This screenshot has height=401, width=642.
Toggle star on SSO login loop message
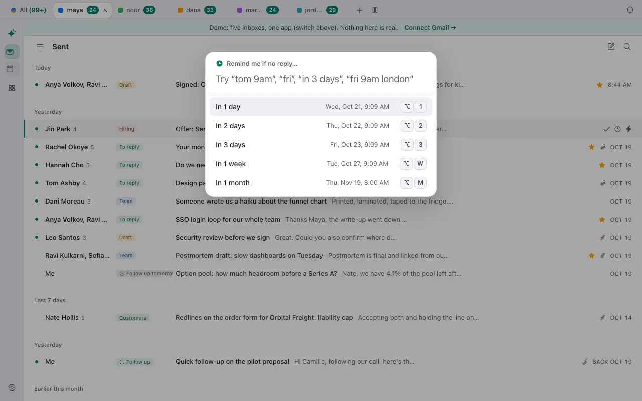pyautogui.click(x=602, y=220)
